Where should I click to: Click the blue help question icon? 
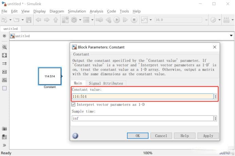coord(75,136)
